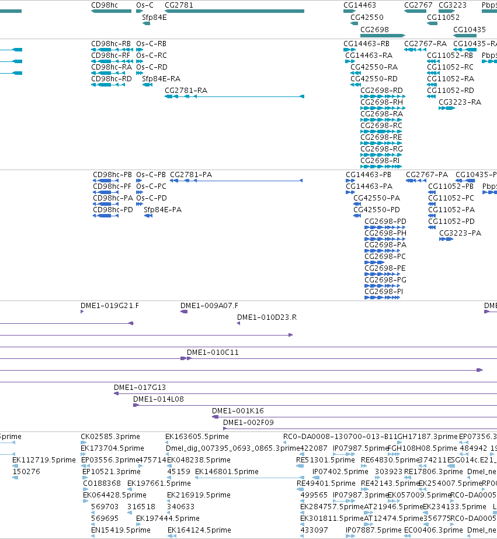Viewport: 497px width, 539px height.
Task: Select the DME1-017G13 clone label
Action: click(x=140, y=388)
